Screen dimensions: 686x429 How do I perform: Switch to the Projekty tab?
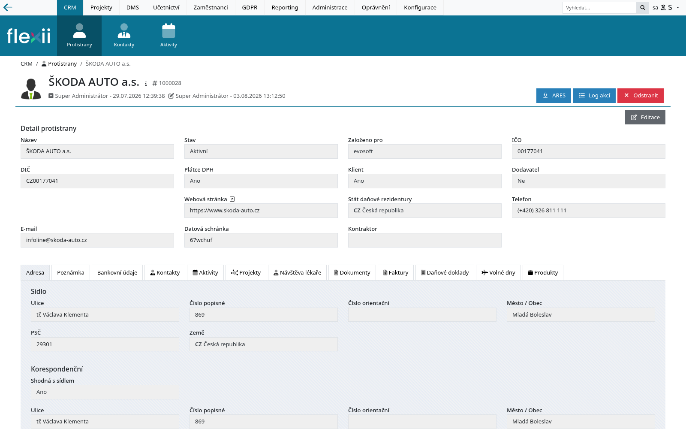tap(246, 273)
